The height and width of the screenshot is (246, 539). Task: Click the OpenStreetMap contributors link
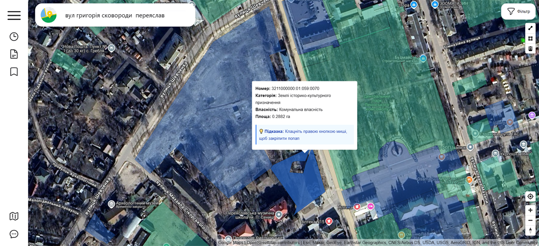273,243
